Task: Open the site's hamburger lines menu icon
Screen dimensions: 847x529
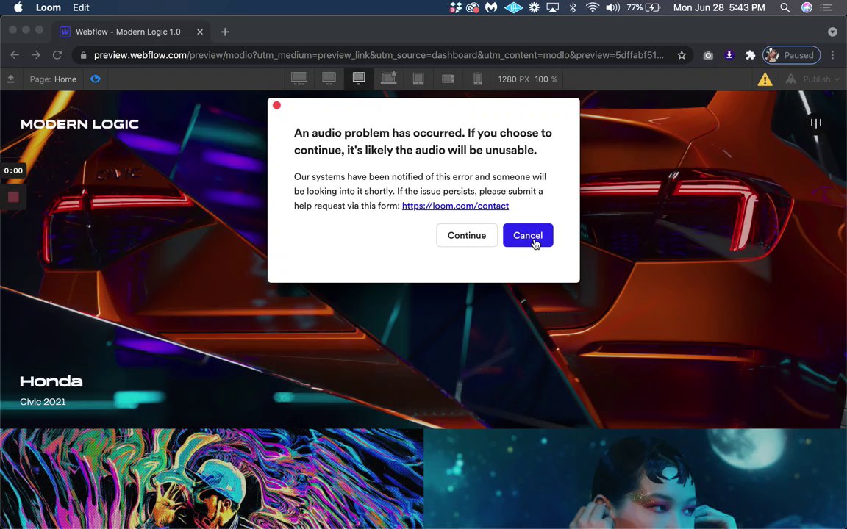Action: pyautogui.click(x=815, y=123)
